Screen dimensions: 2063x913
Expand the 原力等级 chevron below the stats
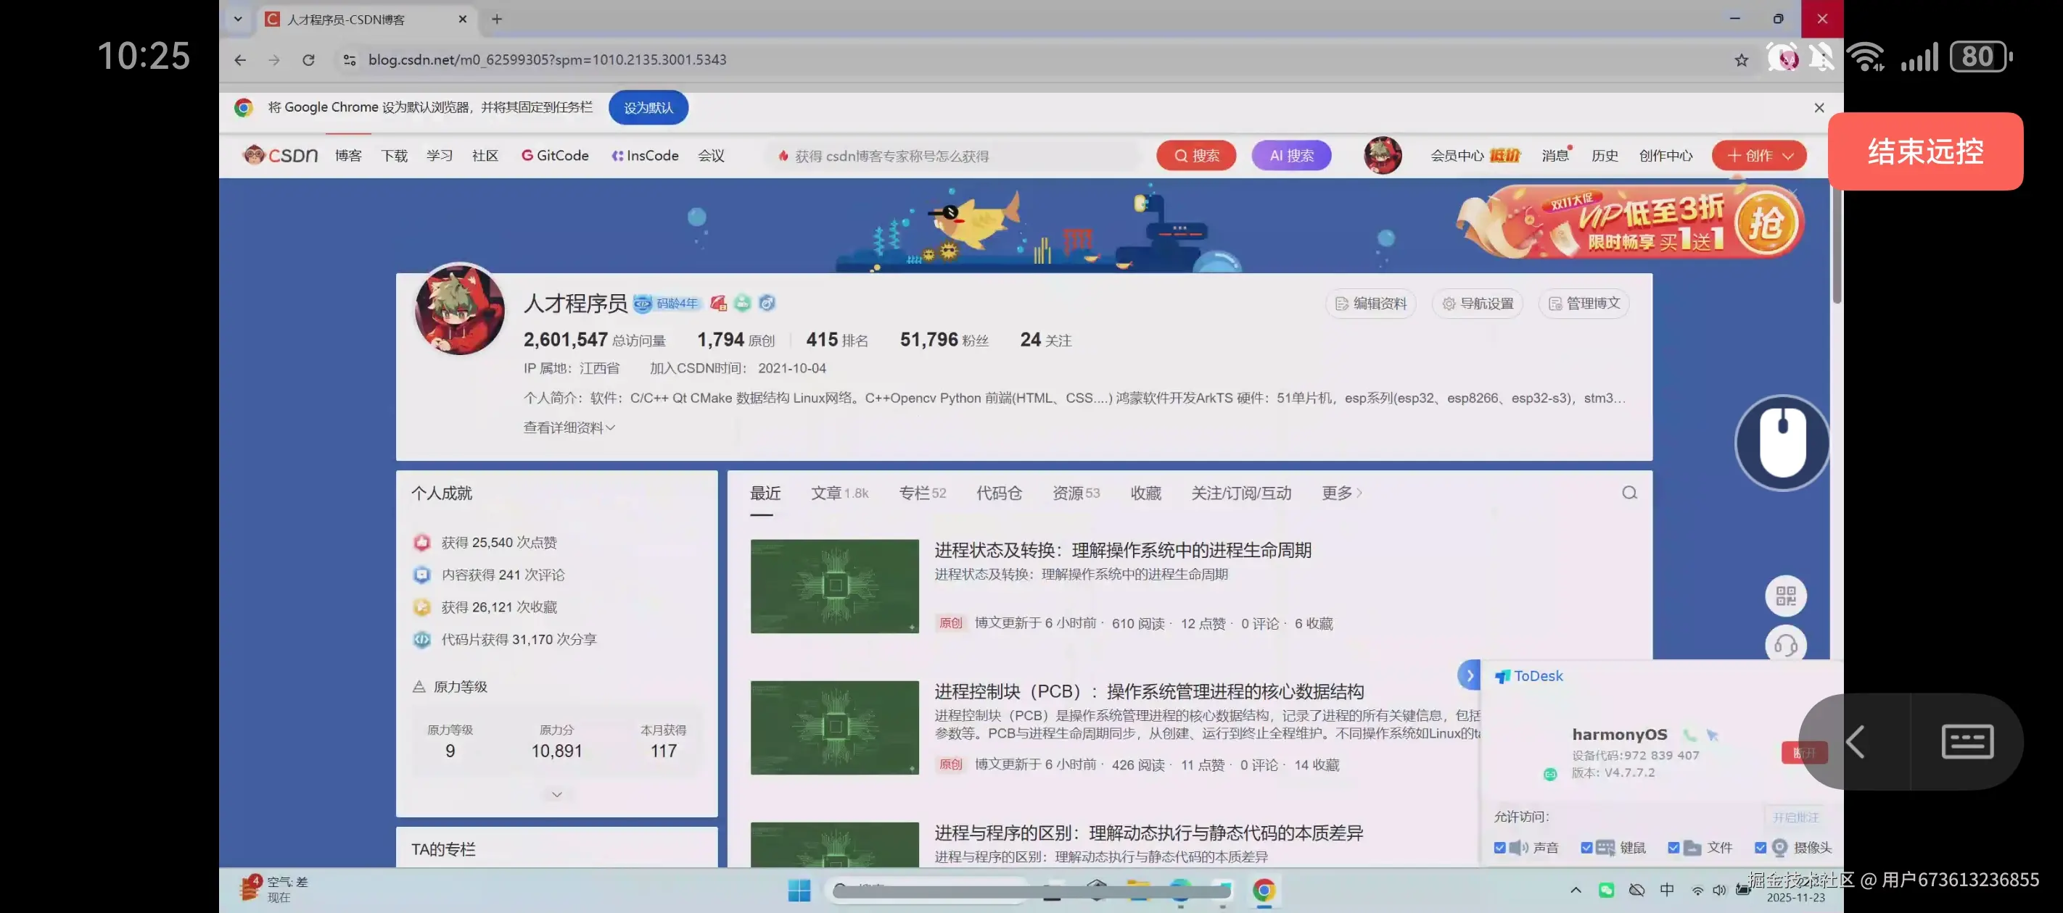[556, 793]
